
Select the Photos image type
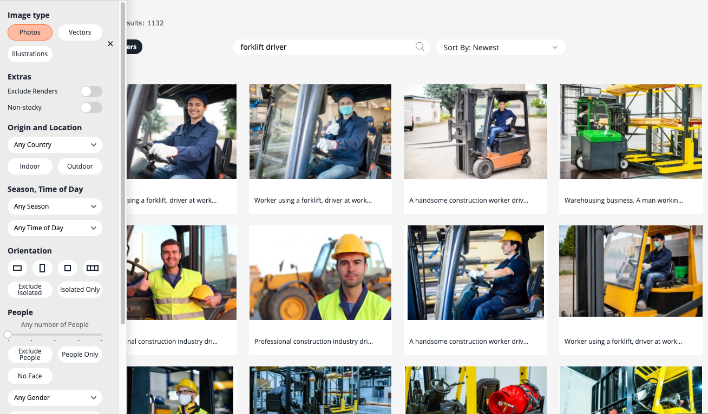pos(30,32)
